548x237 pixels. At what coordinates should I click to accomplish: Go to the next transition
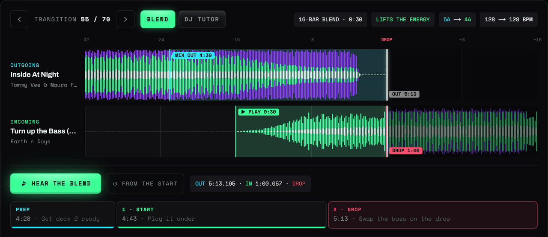point(125,19)
